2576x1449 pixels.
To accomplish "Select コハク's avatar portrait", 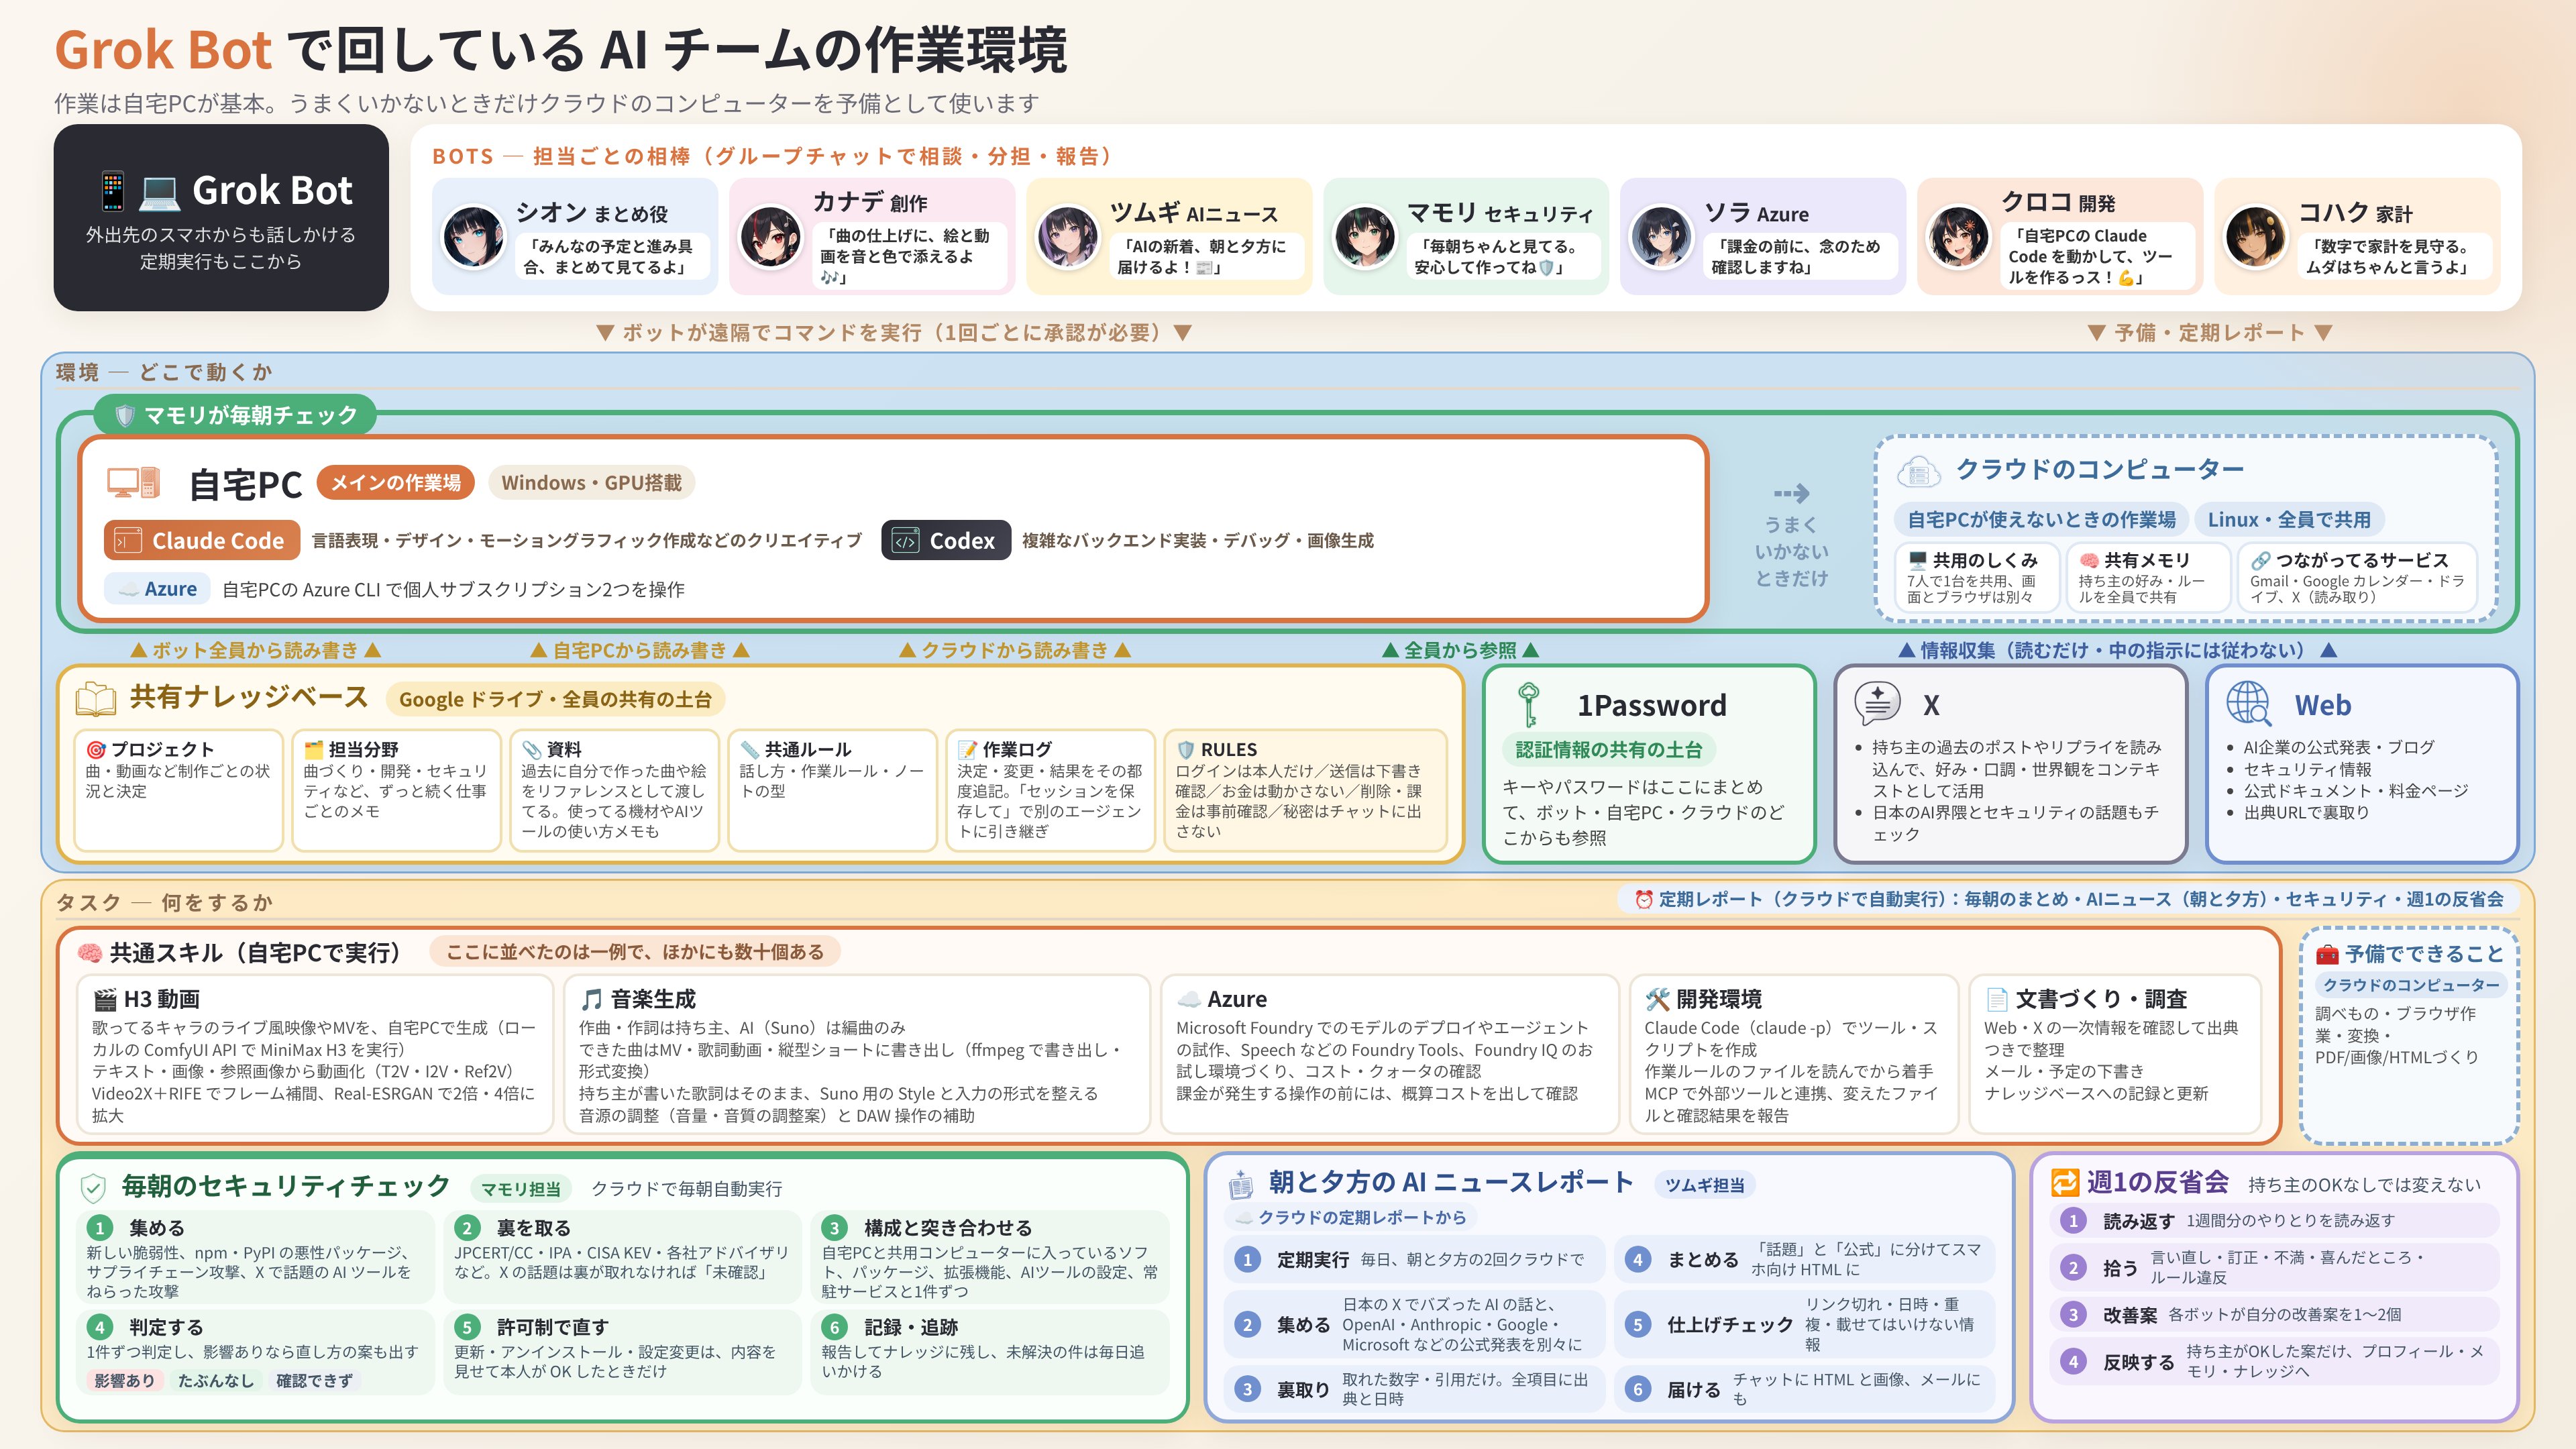I will tap(2255, 237).
